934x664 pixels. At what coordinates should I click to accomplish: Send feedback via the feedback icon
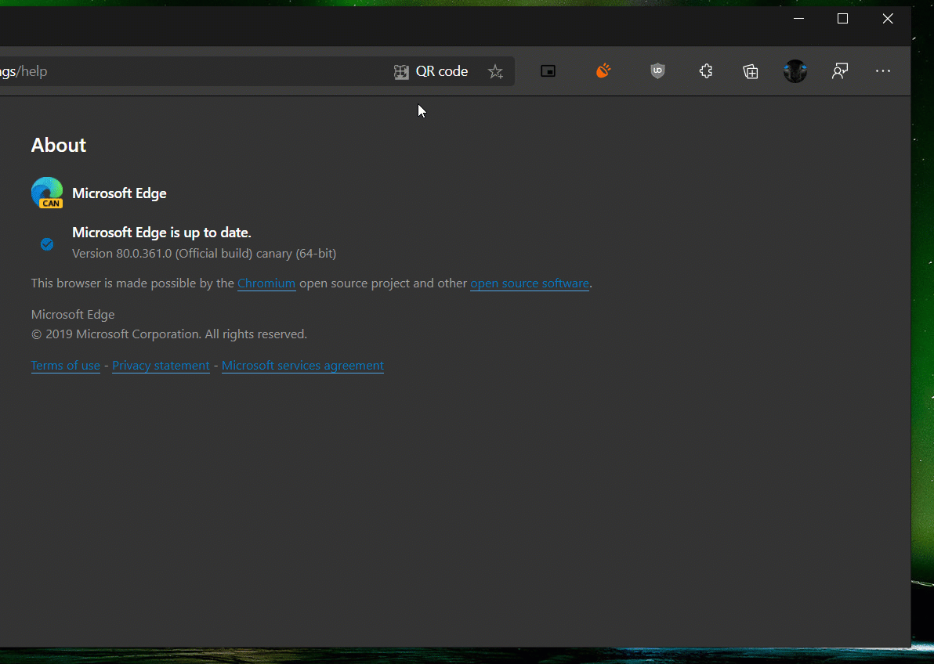coord(840,71)
